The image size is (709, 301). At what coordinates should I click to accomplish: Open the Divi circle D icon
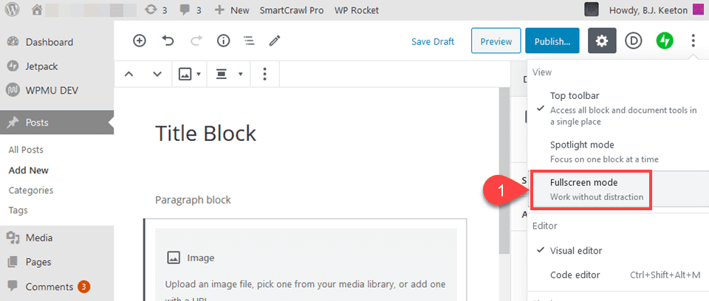coord(633,41)
